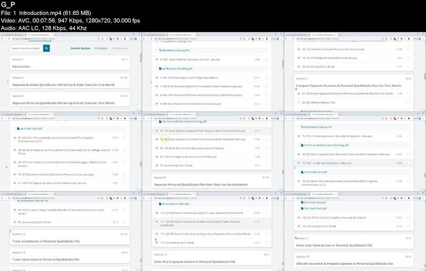Click link icon of QuickBooks backup file above lecture 75
The height and width of the screenshot is (271, 426).
pos(302,127)
